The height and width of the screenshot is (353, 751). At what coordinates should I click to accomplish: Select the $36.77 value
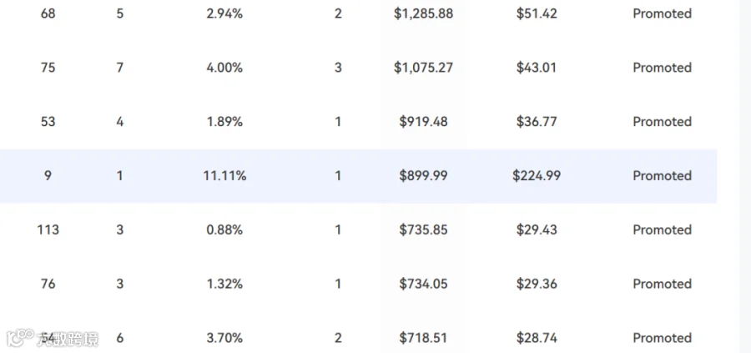coord(537,122)
